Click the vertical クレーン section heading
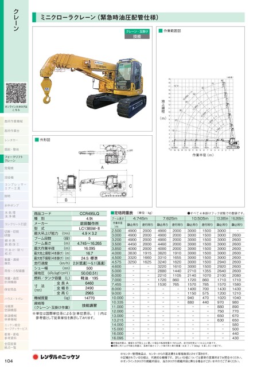 coord(16,20)
